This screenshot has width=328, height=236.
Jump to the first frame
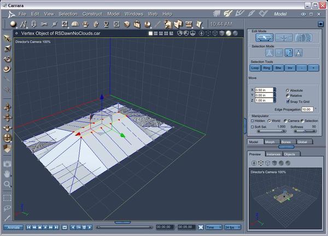coord(29,227)
